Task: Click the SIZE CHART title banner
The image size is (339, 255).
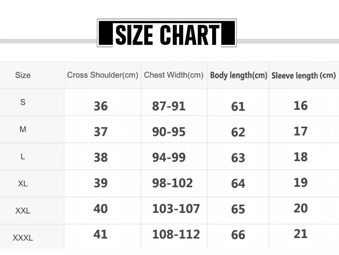Action: [167, 34]
